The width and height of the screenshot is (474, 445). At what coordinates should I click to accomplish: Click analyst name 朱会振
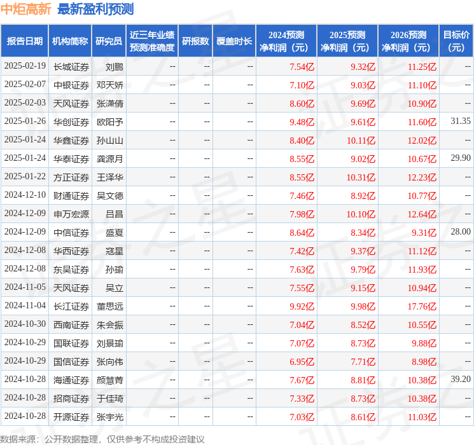(110, 325)
